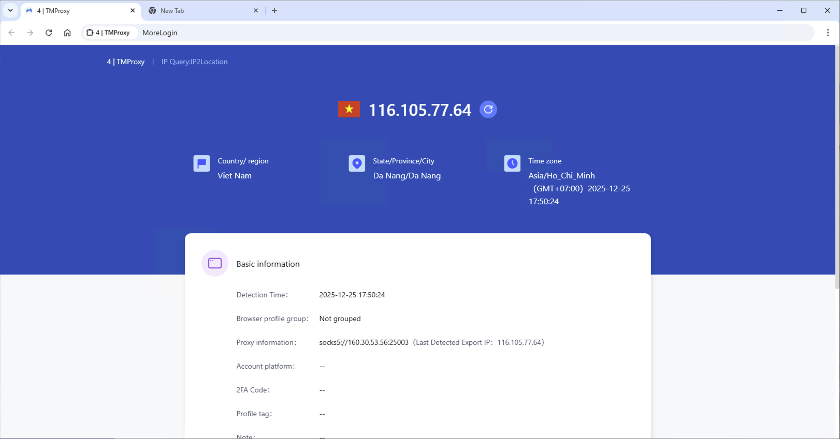The image size is (840, 439).
Task: Open the browser three-dot menu
Action: pyautogui.click(x=828, y=33)
